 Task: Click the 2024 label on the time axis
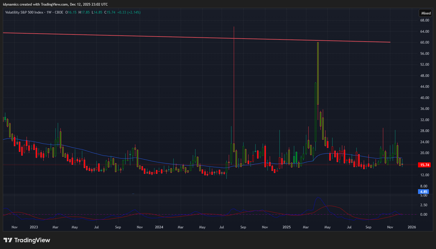tap(159, 227)
